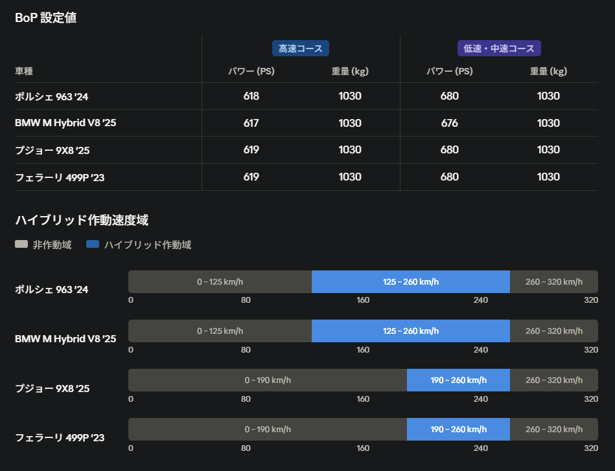Click BMW high-speed power value 617
The height and width of the screenshot is (471, 615).
[x=251, y=123]
